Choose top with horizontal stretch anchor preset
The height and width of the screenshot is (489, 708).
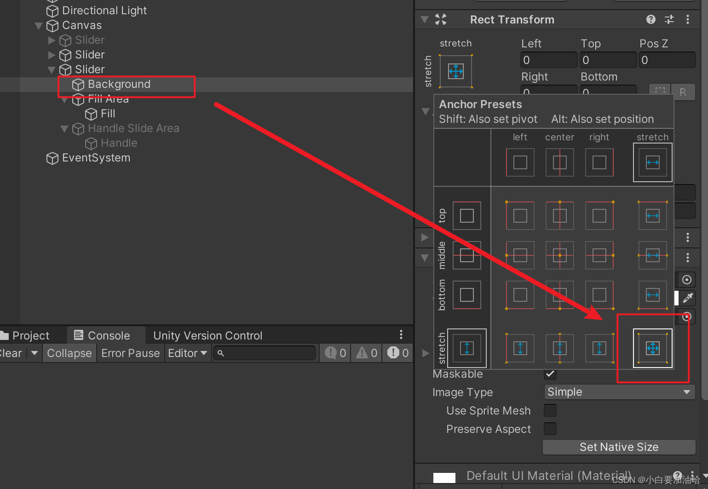pyautogui.click(x=653, y=216)
